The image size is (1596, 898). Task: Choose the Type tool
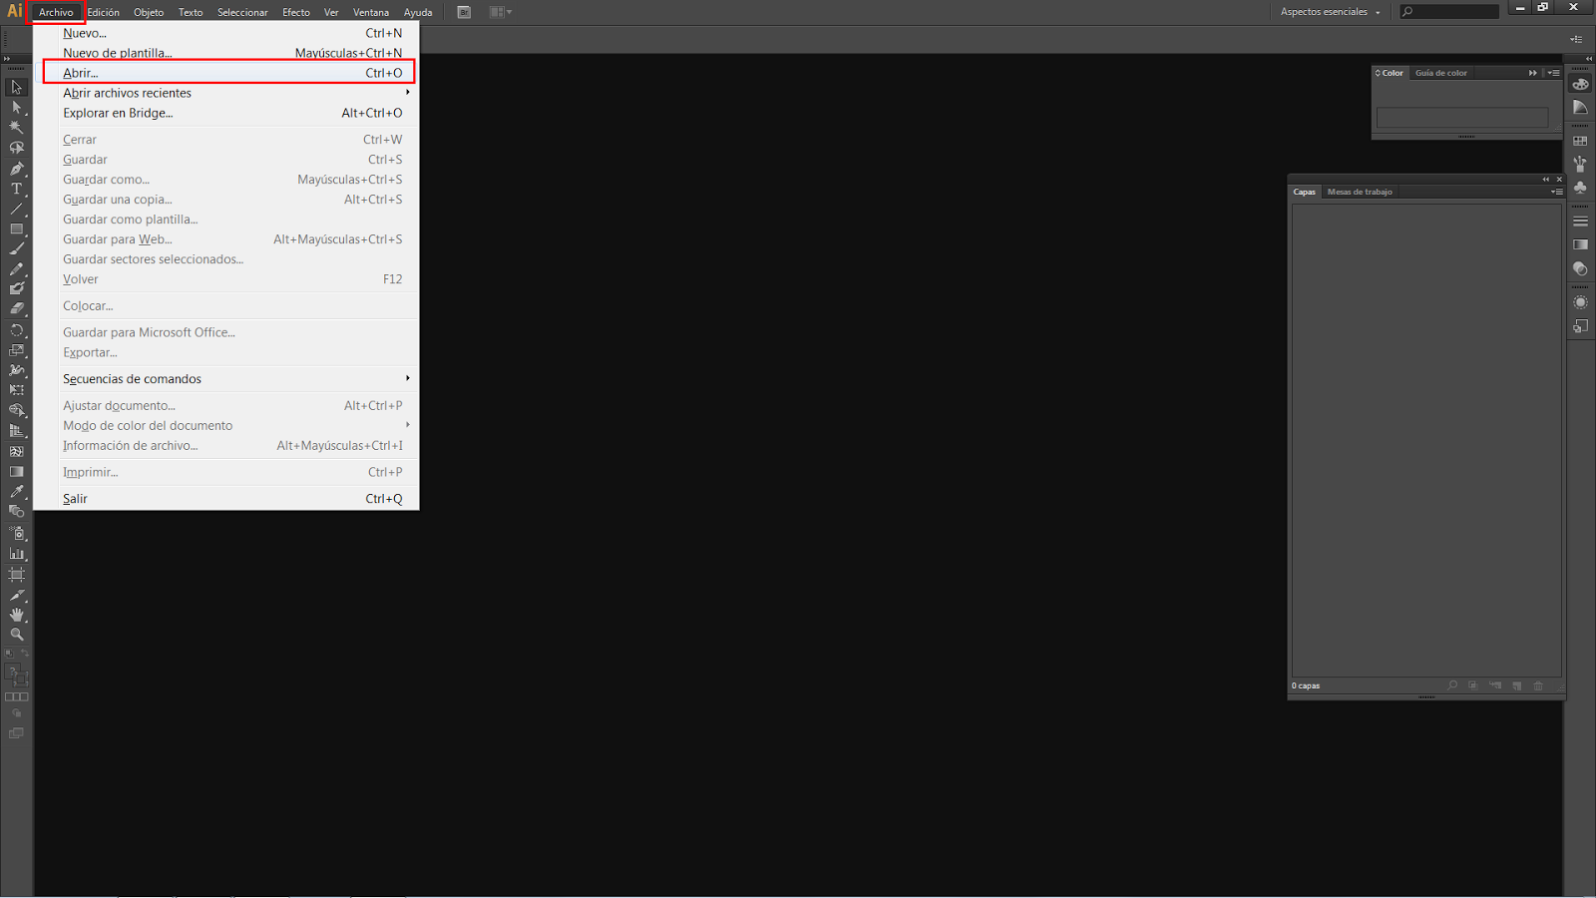pos(16,190)
